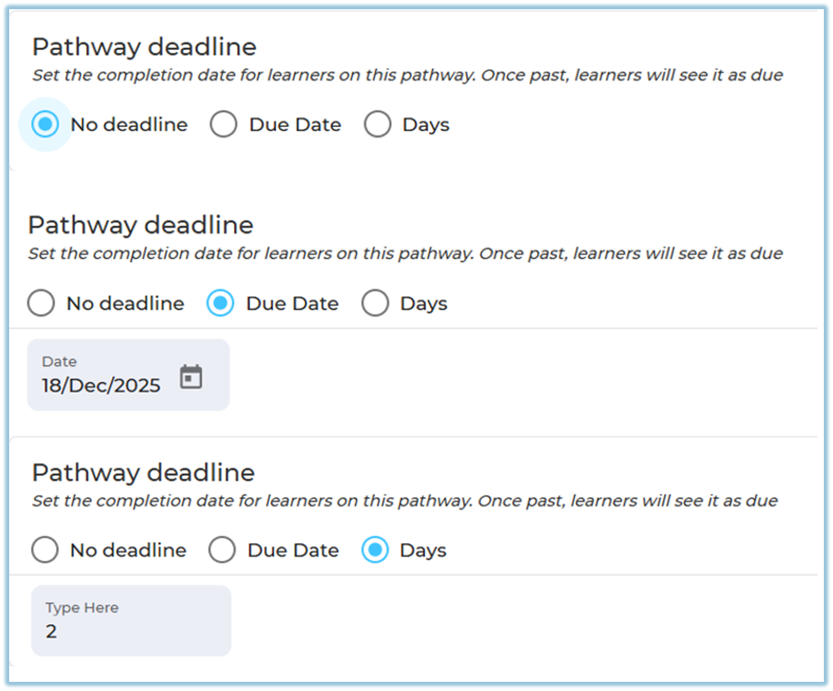Click the calendar icon in Date field
Screen dimensions: 833x691
point(191,378)
